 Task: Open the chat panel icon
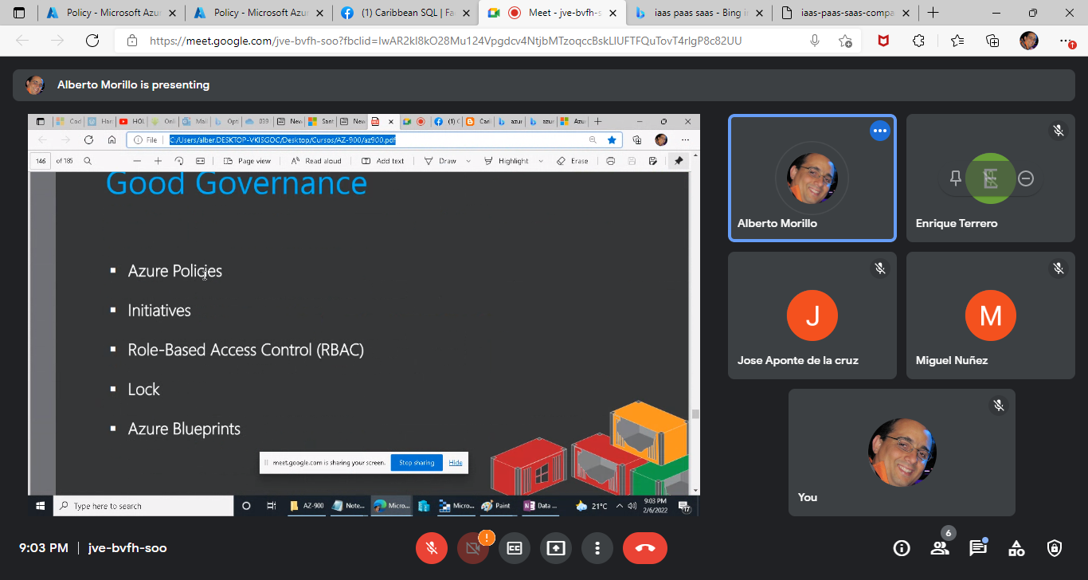click(978, 548)
